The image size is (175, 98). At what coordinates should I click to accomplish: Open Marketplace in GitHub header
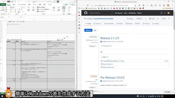132,13
